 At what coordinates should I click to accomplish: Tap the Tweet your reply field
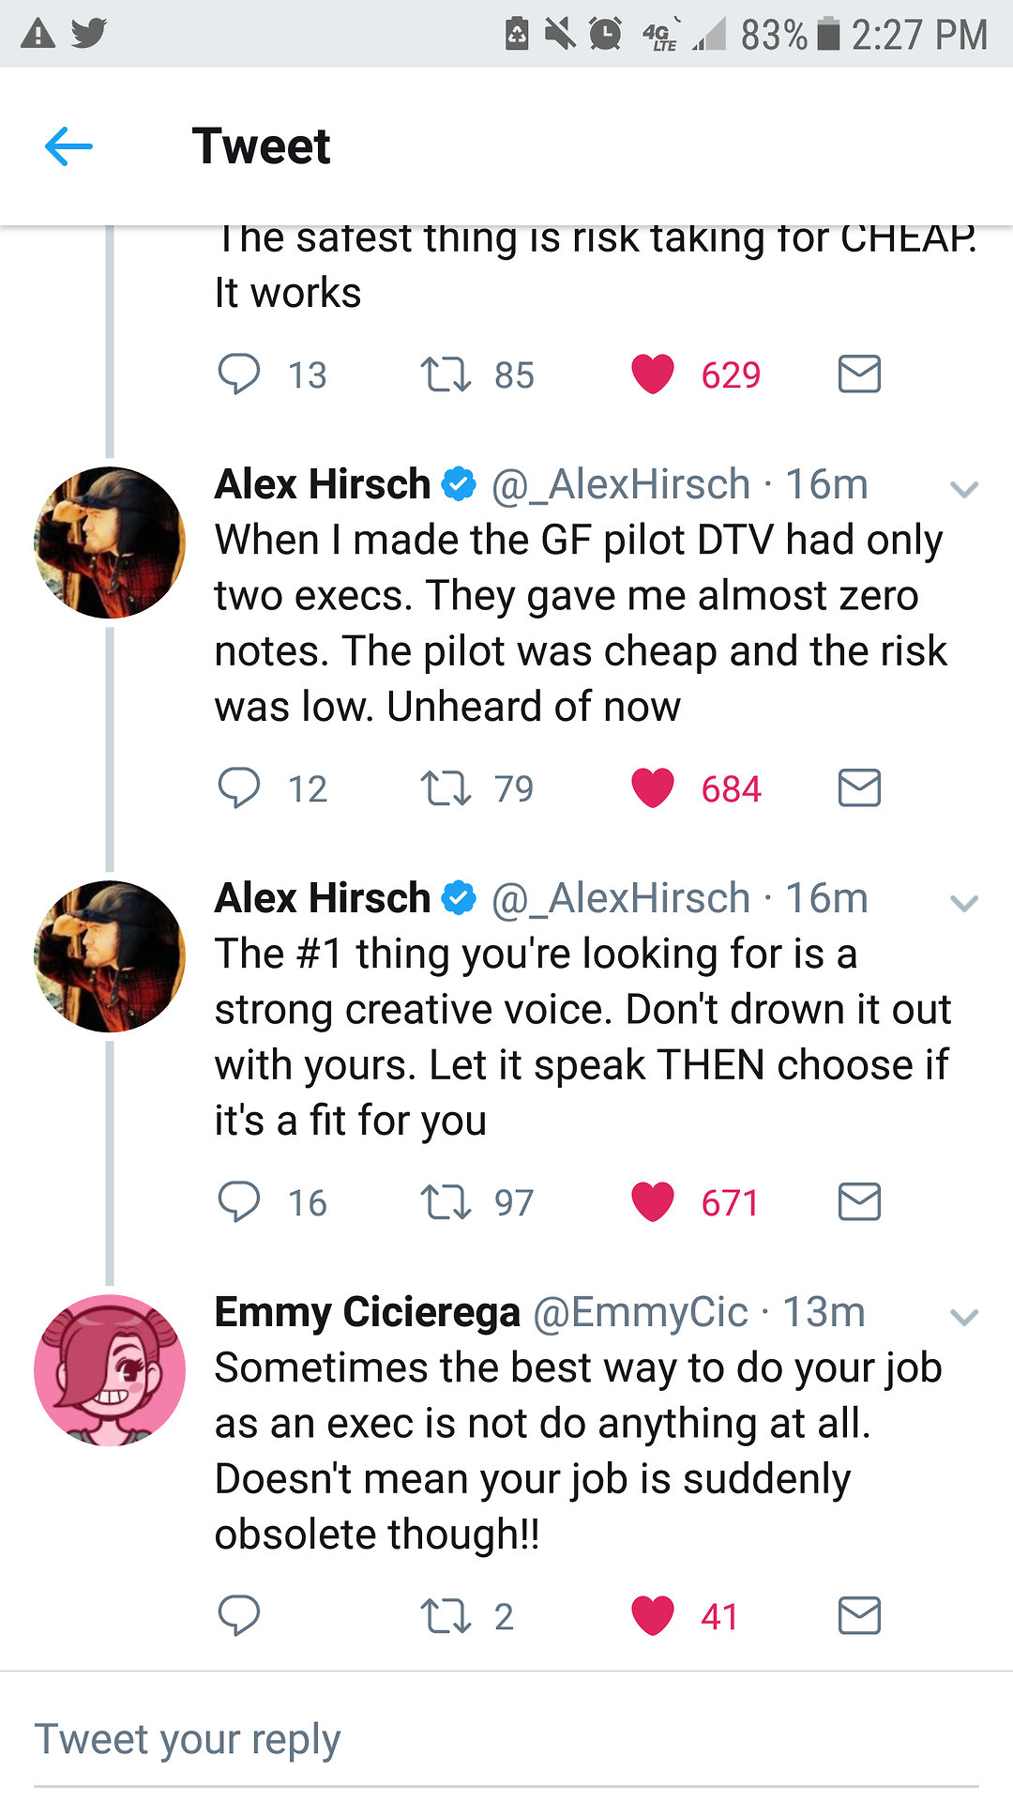(506, 1739)
